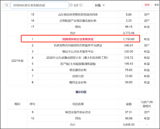Click page marker 第233页
The image size is (160, 129).
[x=81, y=92]
